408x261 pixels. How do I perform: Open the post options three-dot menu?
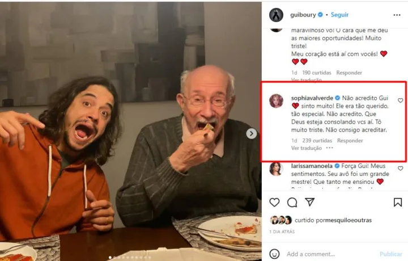coord(397,15)
